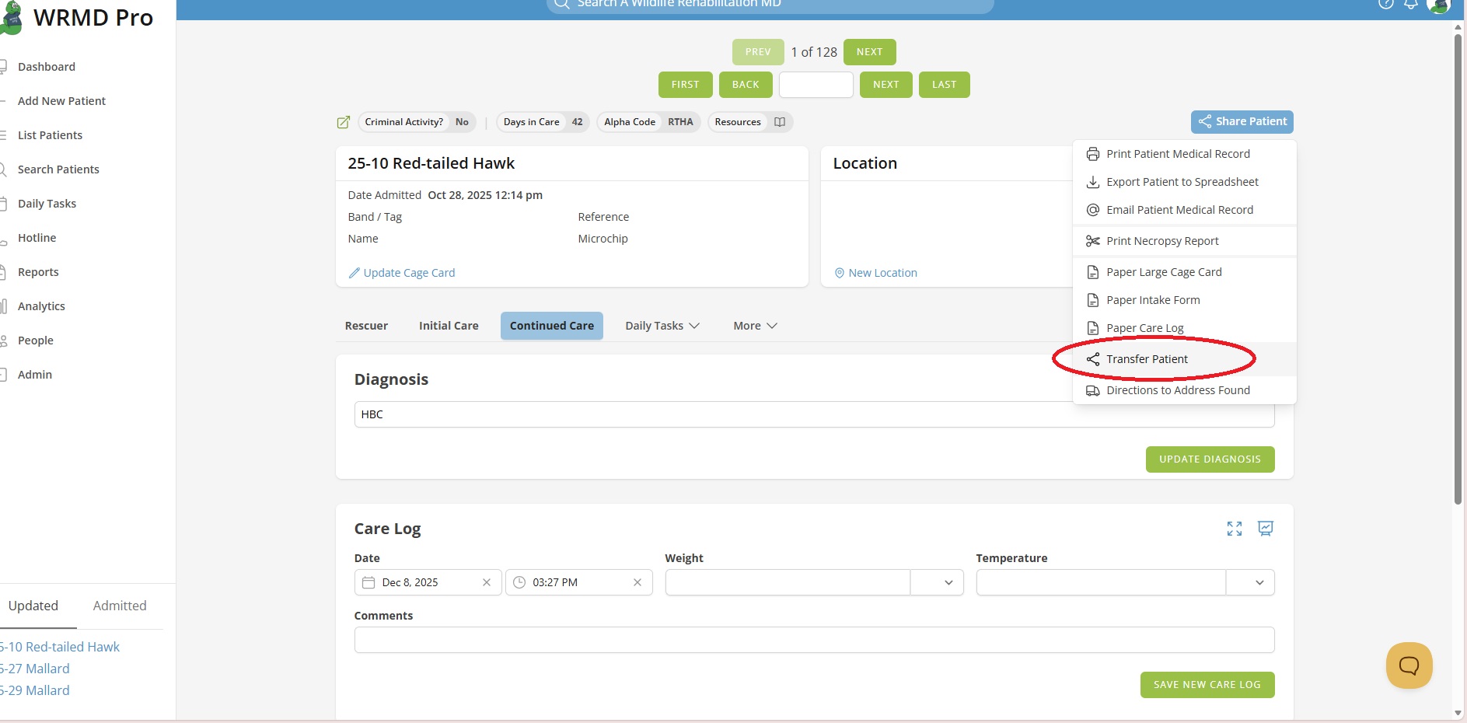Viewport: 1467px width, 723px height.
Task: Show the Updated patients list tab
Action: (x=33, y=606)
